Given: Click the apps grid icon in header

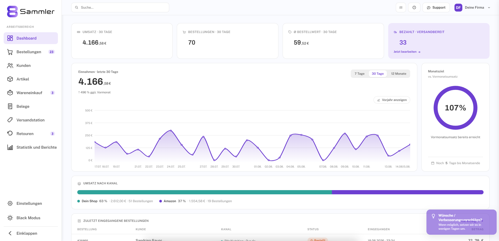Looking at the screenshot, I should (x=401, y=8).
